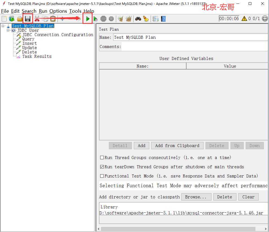The height and width of the screenshot is (232, 269).
Task: Select the JDBC User tree item
Action: pyautogui.click(x=28, y=30)
